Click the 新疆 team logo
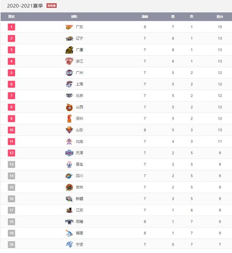The height and width of the screenshot is (253, 232). (x=69, y=199)
